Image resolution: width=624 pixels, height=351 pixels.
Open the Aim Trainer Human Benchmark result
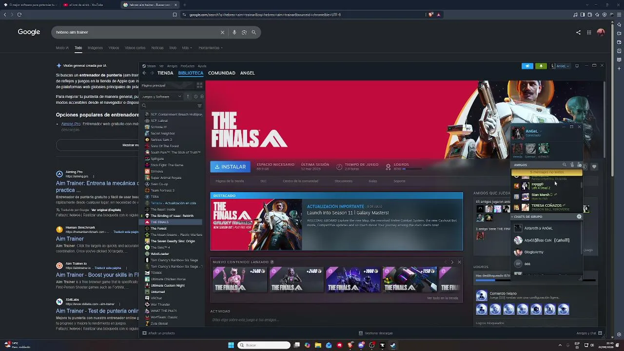pyautogui.click(x=70, y=239)
